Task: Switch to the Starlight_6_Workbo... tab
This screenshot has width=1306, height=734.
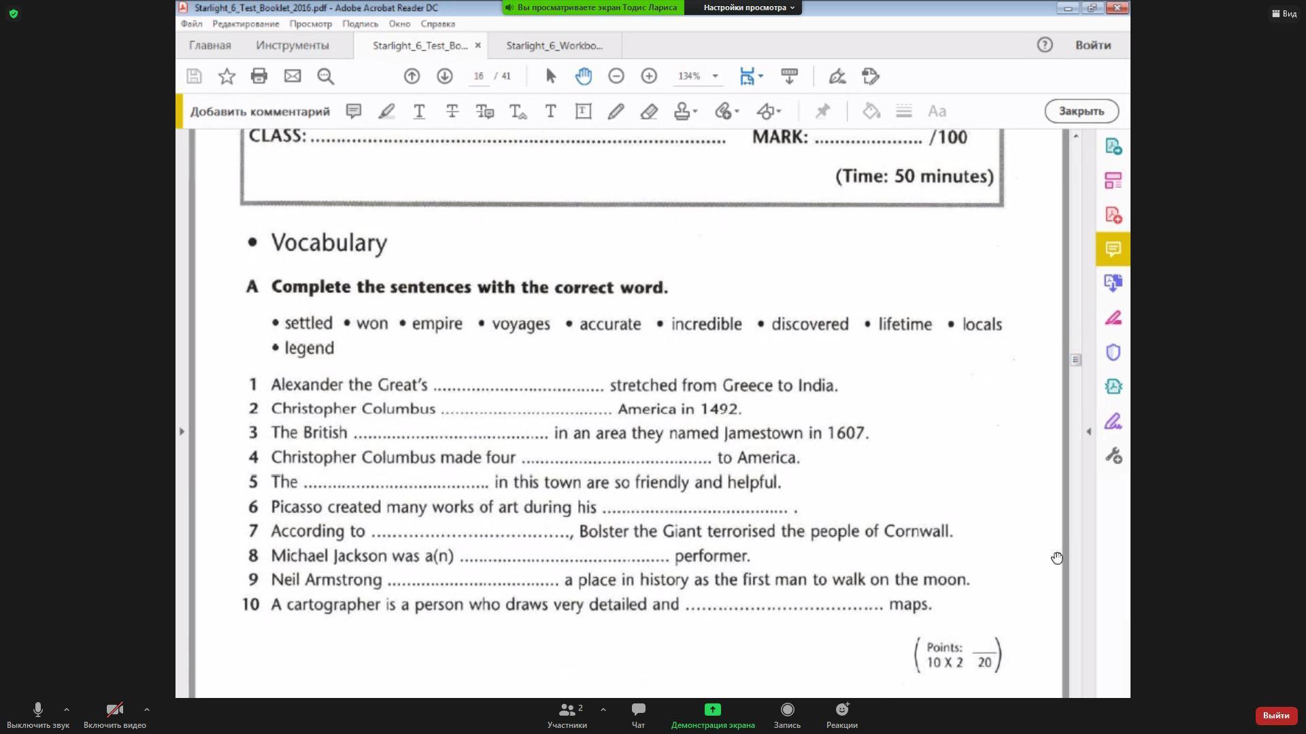Action: tap(554, 46)
